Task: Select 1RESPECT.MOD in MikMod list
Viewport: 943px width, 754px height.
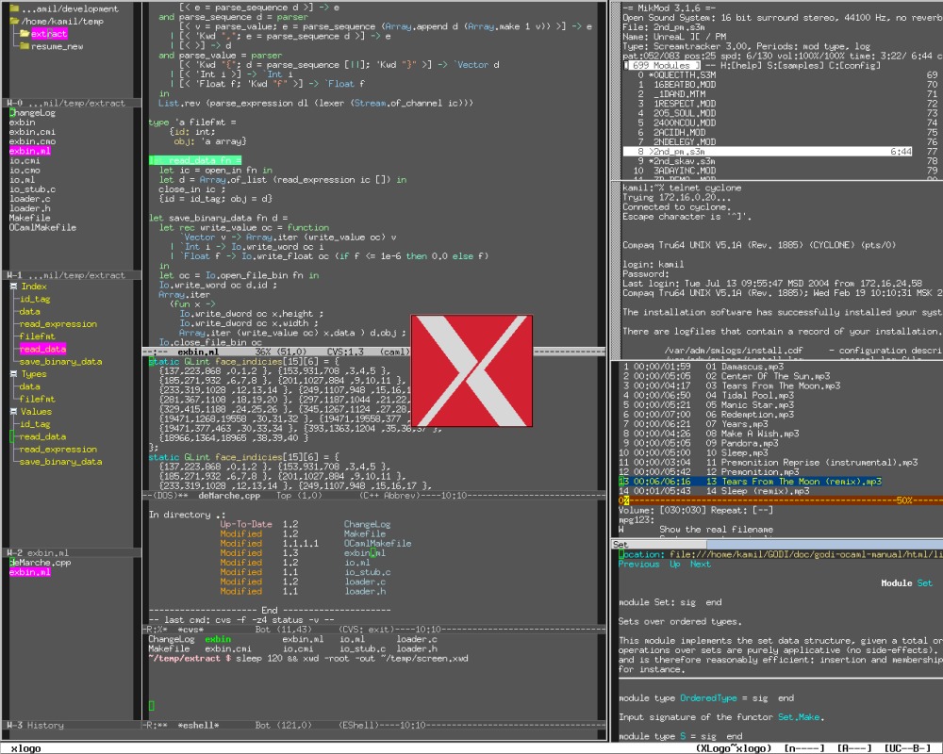Action: (x=685, y=104)
